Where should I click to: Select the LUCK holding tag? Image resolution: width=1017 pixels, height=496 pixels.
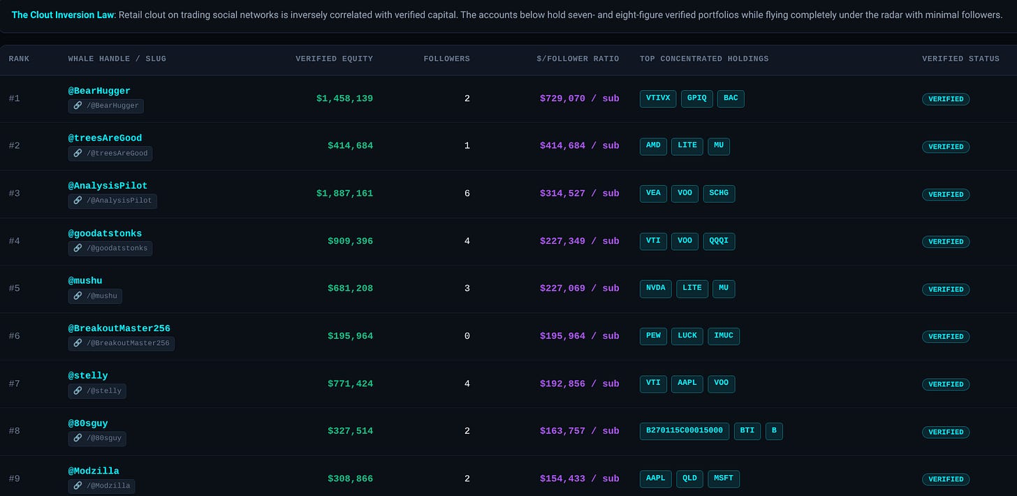(x=687, y=336)
